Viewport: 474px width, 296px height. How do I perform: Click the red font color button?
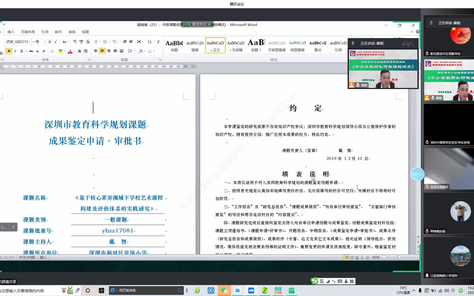click(70, 51)
